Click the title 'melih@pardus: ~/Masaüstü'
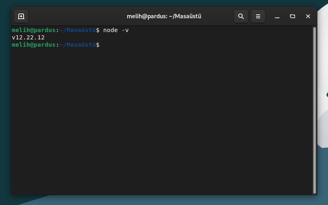328x205 pixels. pyautogui.click(x=164, y=16)
